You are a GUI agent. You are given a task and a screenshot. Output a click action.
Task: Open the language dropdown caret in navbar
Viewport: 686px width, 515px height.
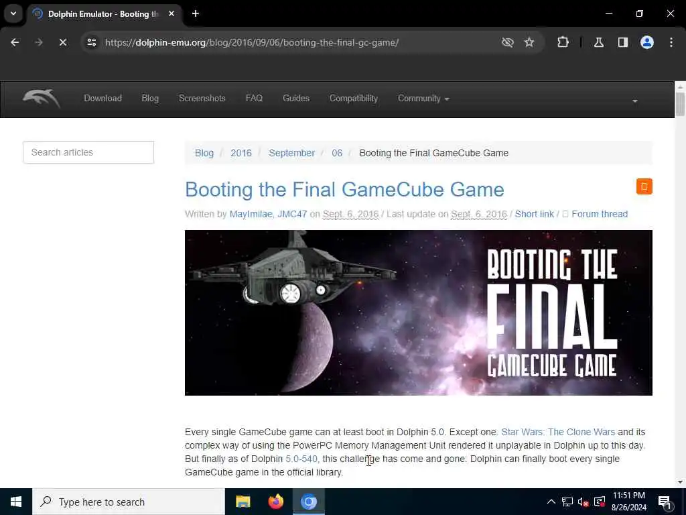tap(635, 101)
